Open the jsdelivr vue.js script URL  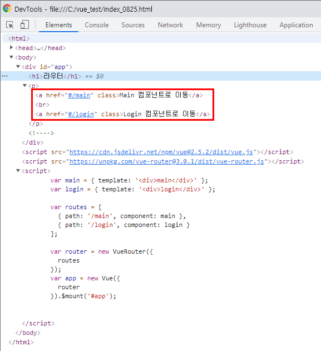click(x=161, y=152)
